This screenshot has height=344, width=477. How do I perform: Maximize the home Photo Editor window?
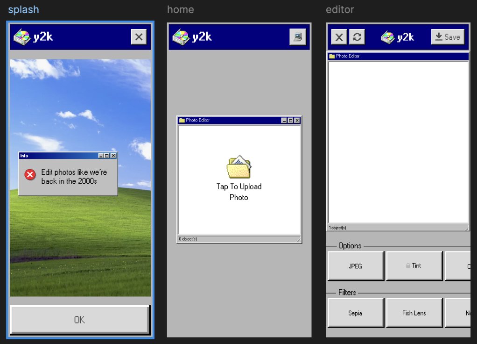pos(290,121)
